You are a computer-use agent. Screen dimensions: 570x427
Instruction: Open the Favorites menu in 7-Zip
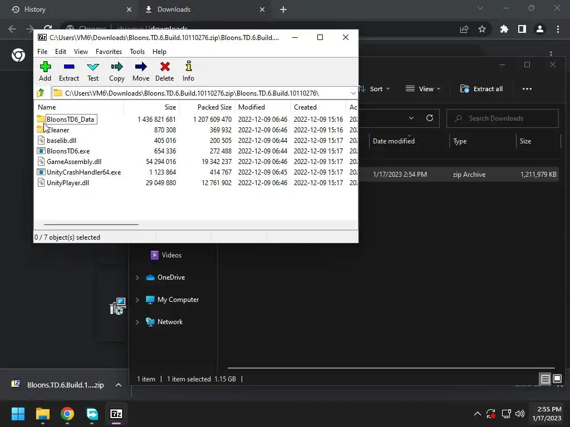[x=109, y=52]
